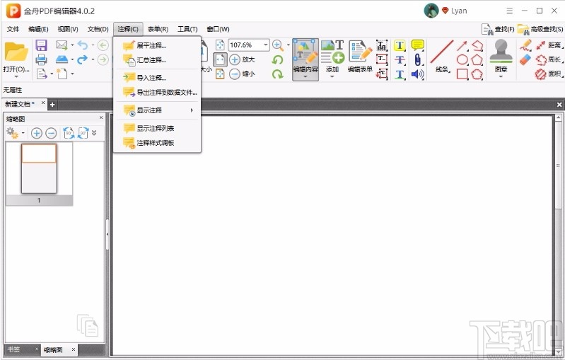Open the 编辑(E) menu

[x=38, y=29]
